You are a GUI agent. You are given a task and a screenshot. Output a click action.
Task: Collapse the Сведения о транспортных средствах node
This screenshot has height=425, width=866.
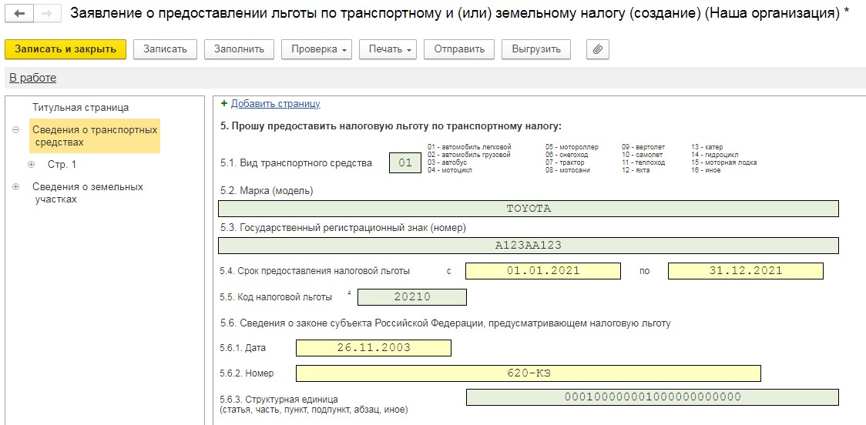[x=15, y=130]
